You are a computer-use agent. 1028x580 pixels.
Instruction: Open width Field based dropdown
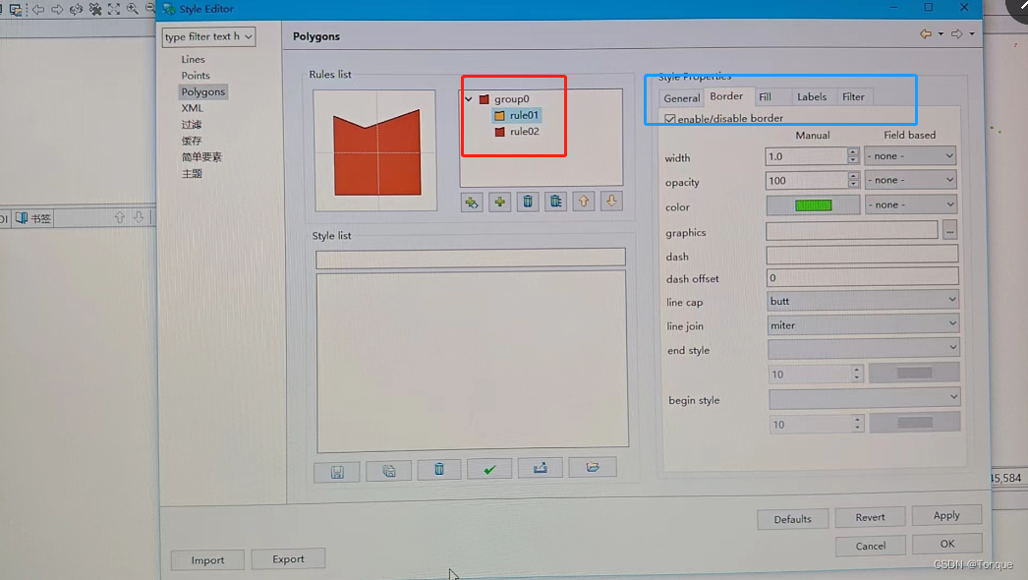click(x=910, y=156)
